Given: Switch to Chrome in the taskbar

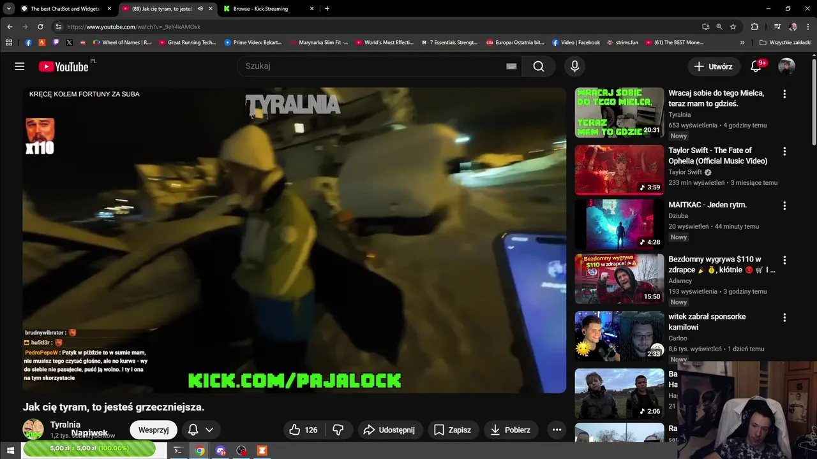Looking at the screenshot, I should pos(200,450).
